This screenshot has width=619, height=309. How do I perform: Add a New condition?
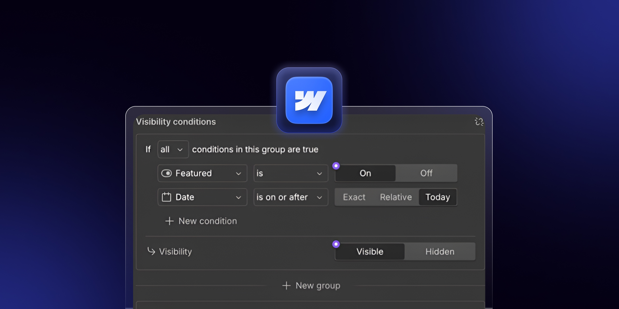tap(201, 221)
